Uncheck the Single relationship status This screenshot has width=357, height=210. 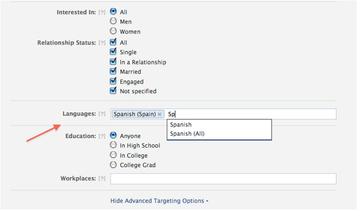click(x=113, y=52)
